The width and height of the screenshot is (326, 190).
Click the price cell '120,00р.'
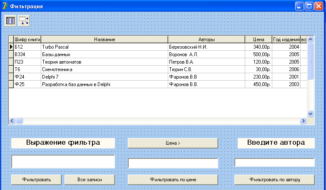click(x=259, y=62)
